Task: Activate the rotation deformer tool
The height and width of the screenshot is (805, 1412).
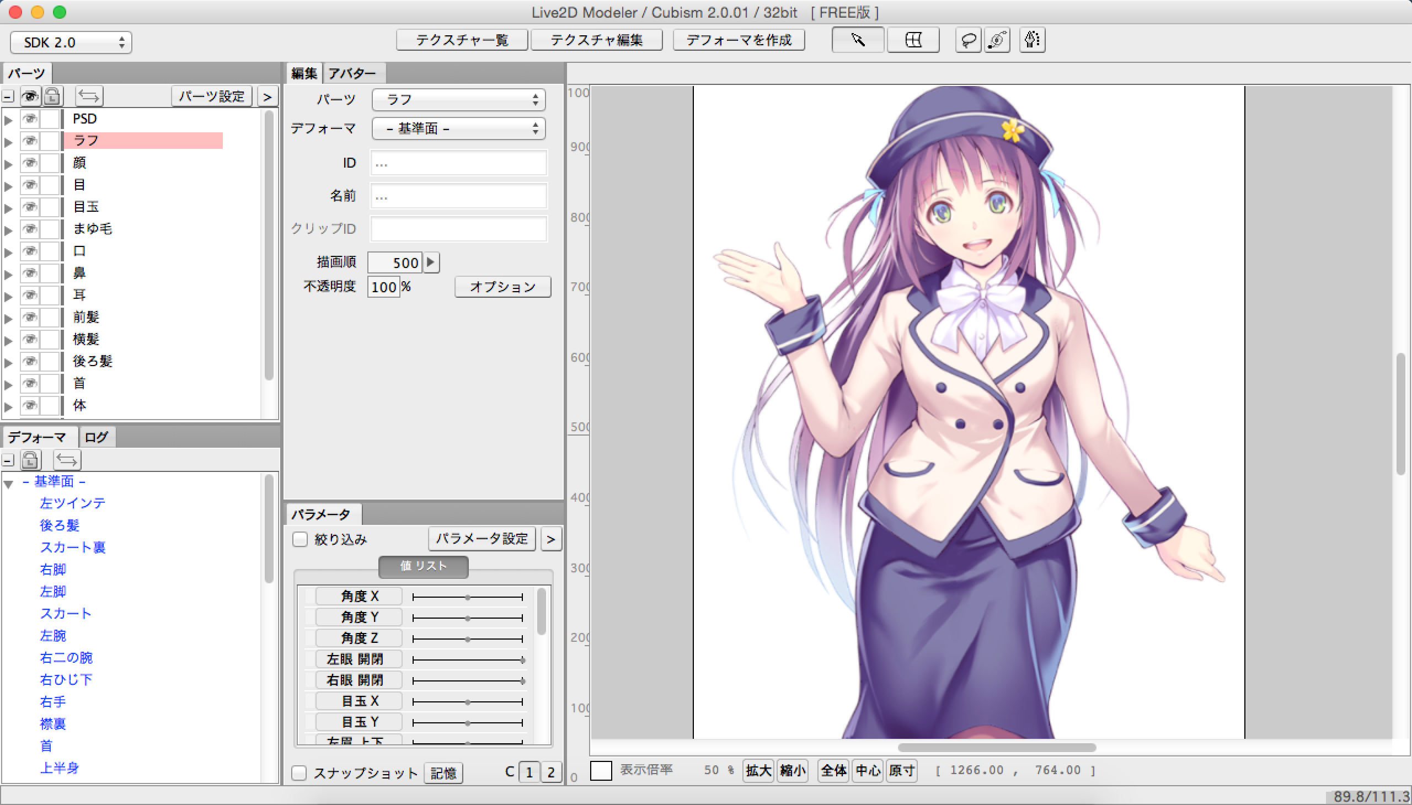Action: [997, 40]
